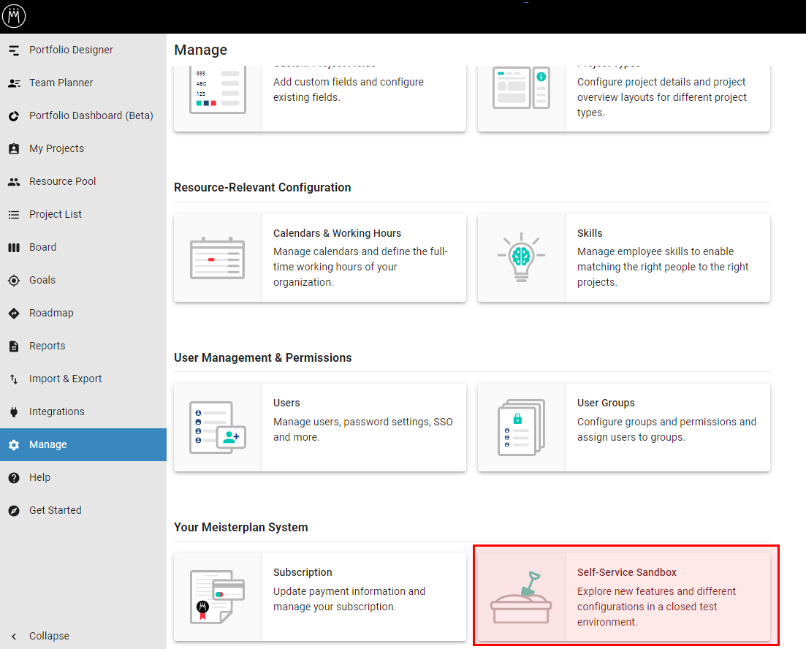Open the Roadmap page

click(x=83, y=314)
